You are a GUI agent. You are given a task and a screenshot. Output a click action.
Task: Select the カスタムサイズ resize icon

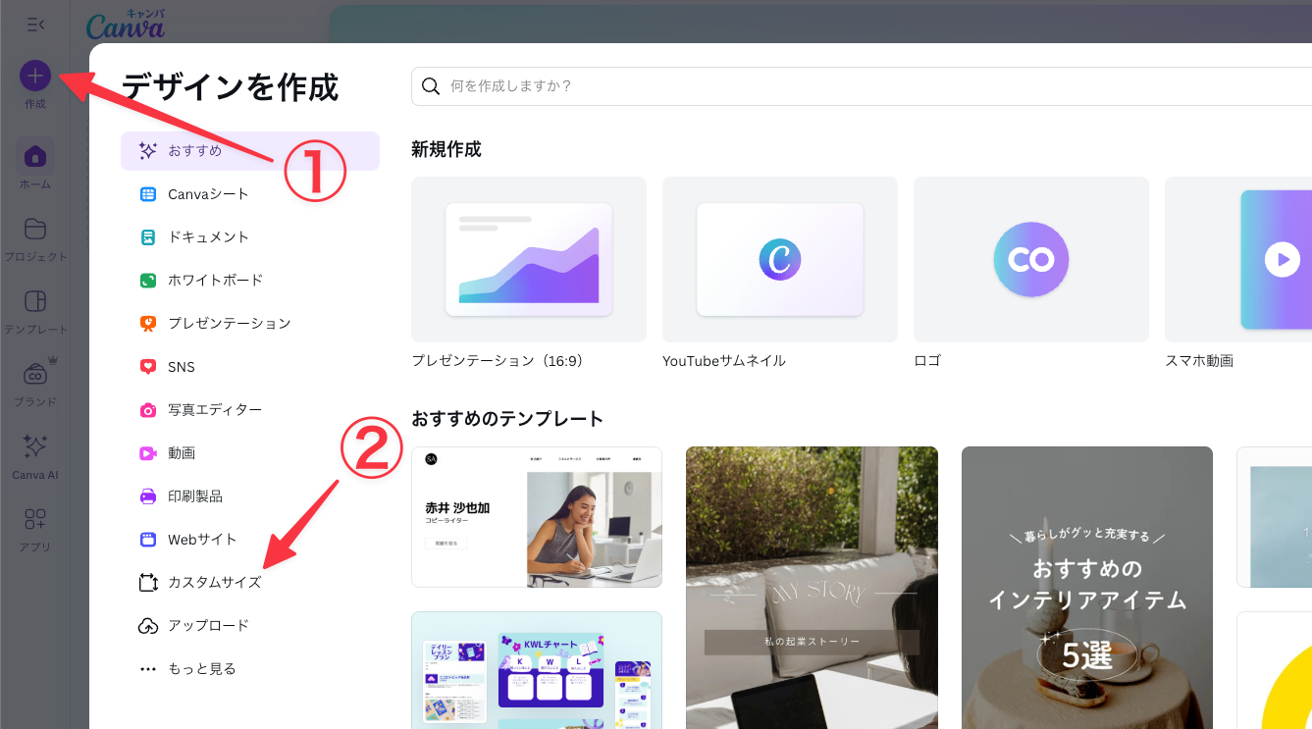148,583
